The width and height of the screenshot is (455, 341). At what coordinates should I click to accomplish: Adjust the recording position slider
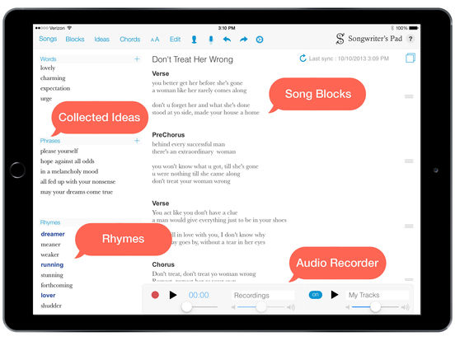click(186, 306)
